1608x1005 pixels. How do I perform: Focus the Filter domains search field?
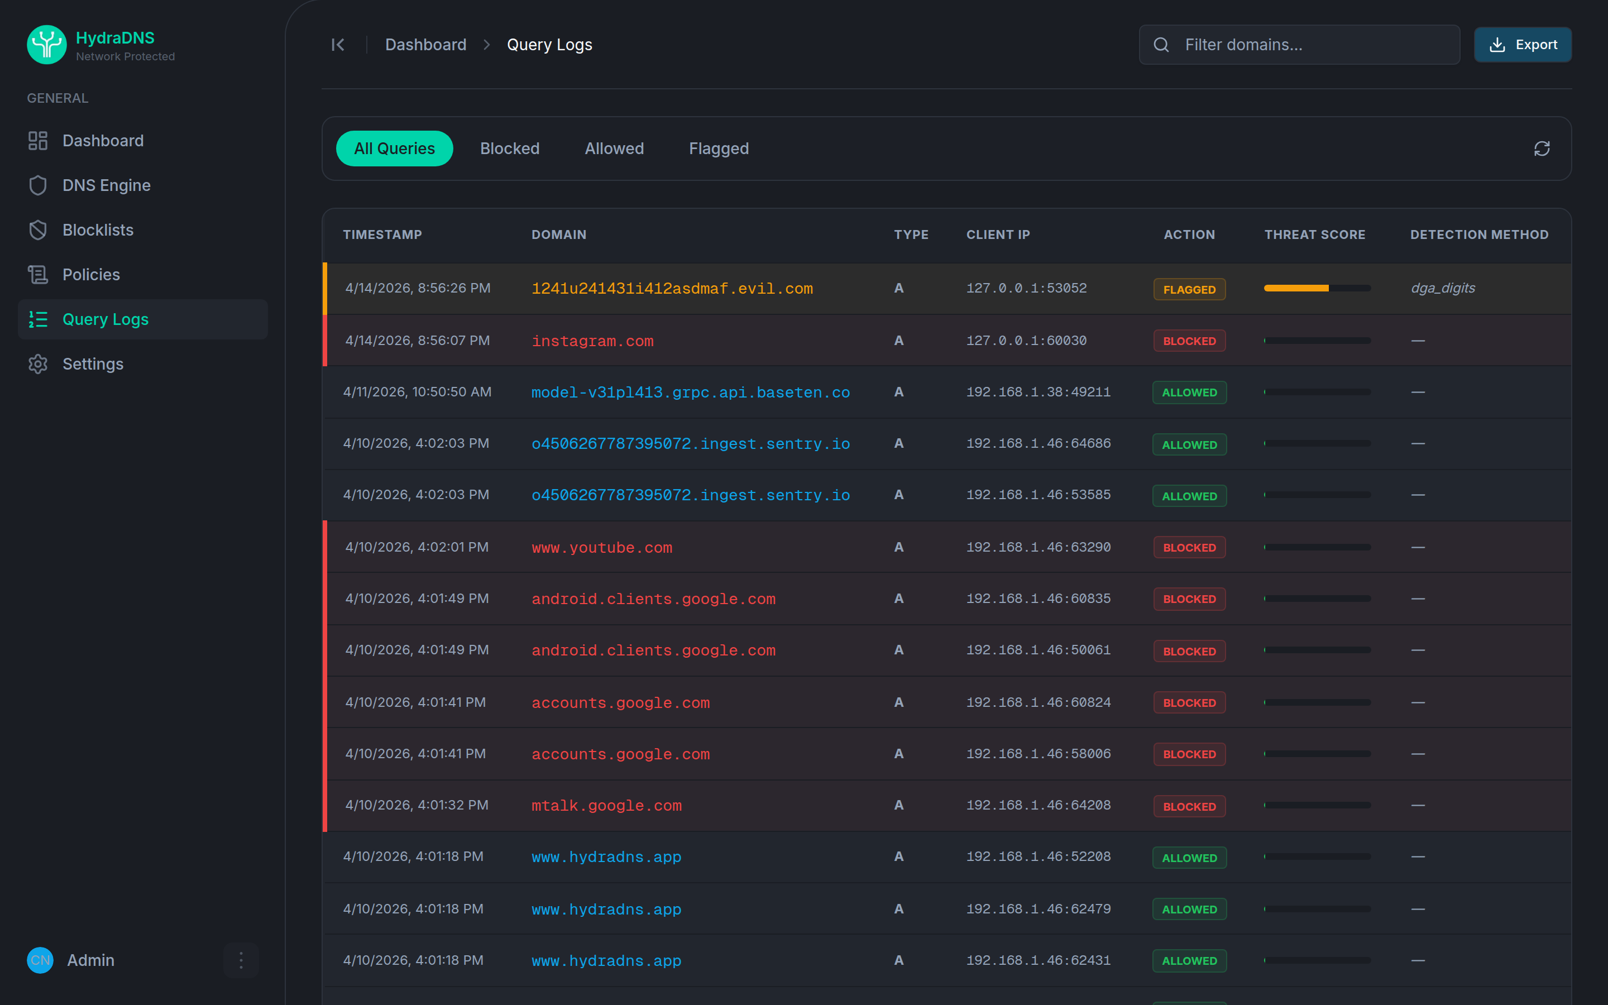tap(1299, 45)
